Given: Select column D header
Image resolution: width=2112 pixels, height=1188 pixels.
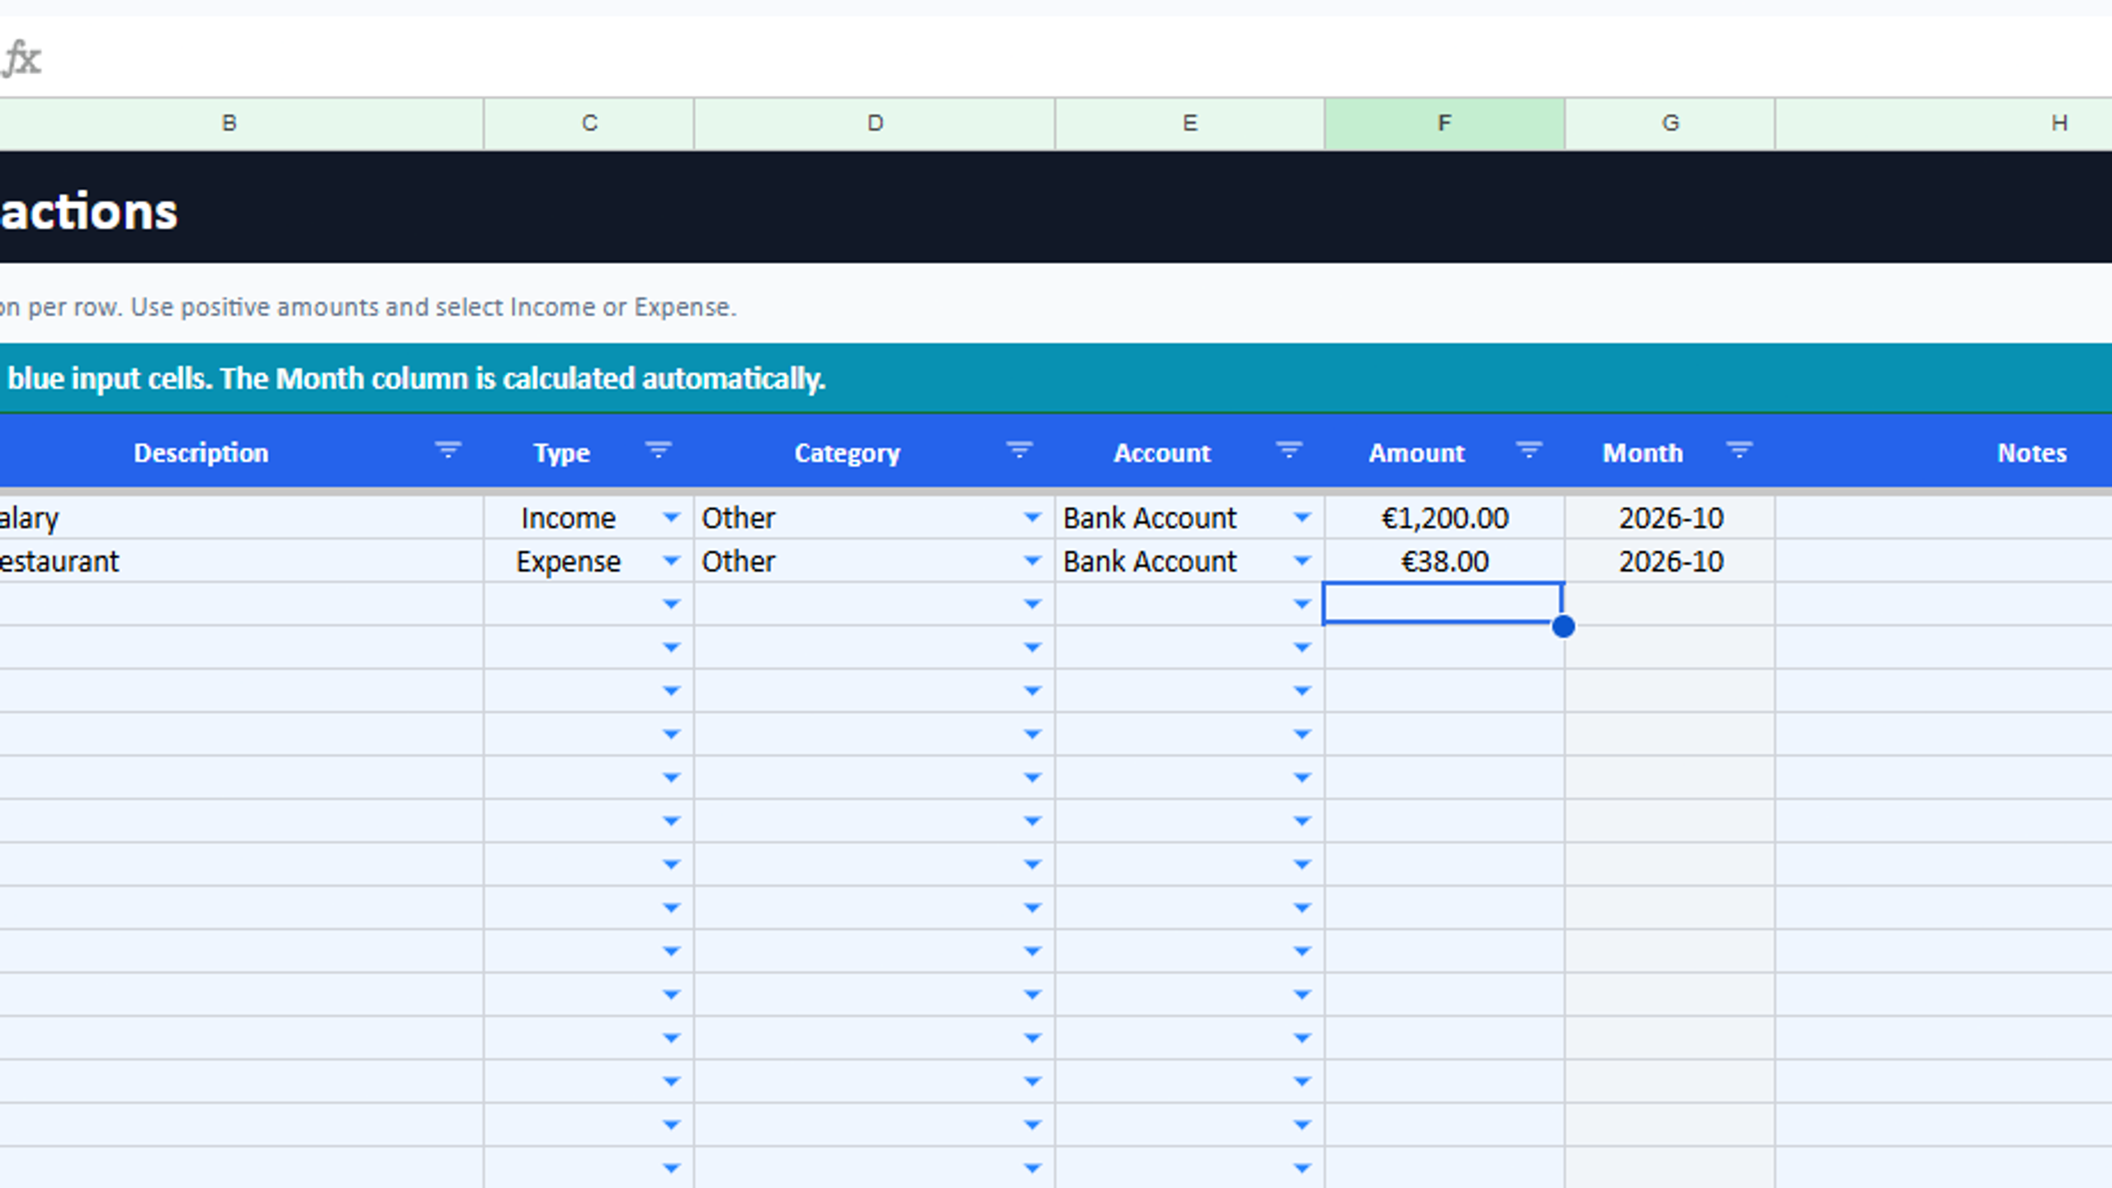Looking at the screenshot, I should (875, 124).
